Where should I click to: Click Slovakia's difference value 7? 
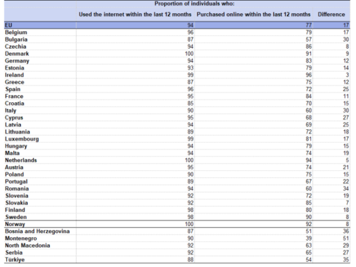point(347,203)
